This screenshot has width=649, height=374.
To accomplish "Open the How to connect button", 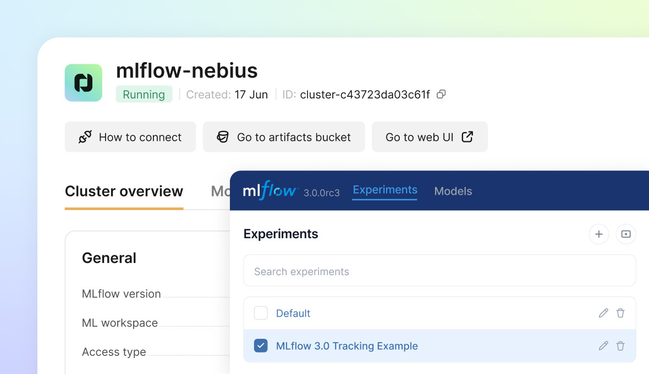I will click(130, 137).
